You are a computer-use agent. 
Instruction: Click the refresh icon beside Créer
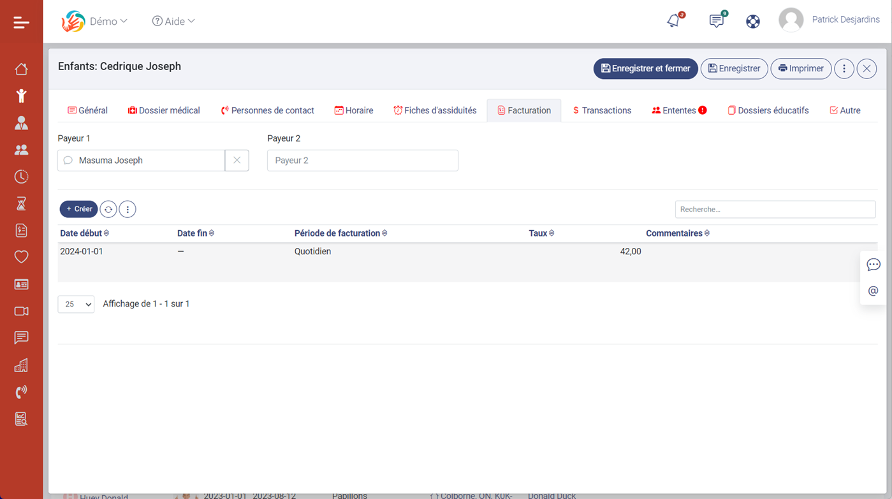[x=108, y=209]
